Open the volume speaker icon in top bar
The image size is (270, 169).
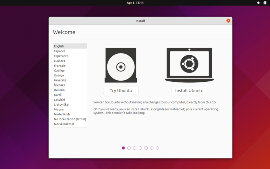tap(259, 3)
